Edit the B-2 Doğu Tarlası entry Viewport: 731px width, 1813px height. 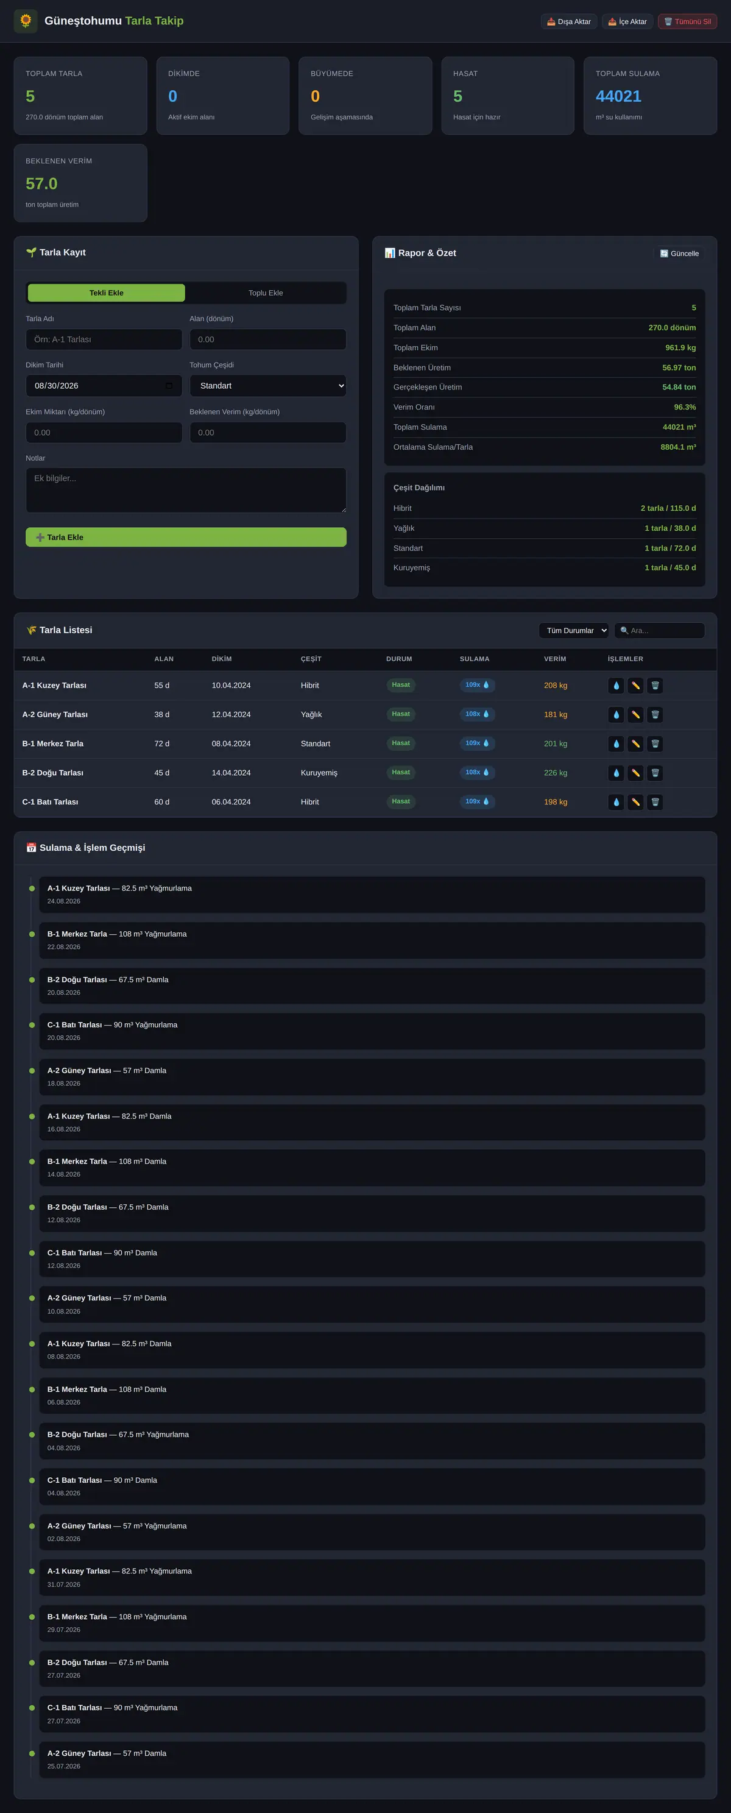pyautogui.click(x=635, y=773)
